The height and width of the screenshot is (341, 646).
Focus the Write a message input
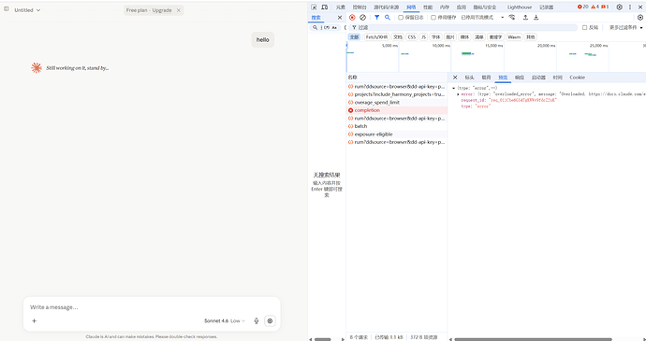tap(152, 307)
